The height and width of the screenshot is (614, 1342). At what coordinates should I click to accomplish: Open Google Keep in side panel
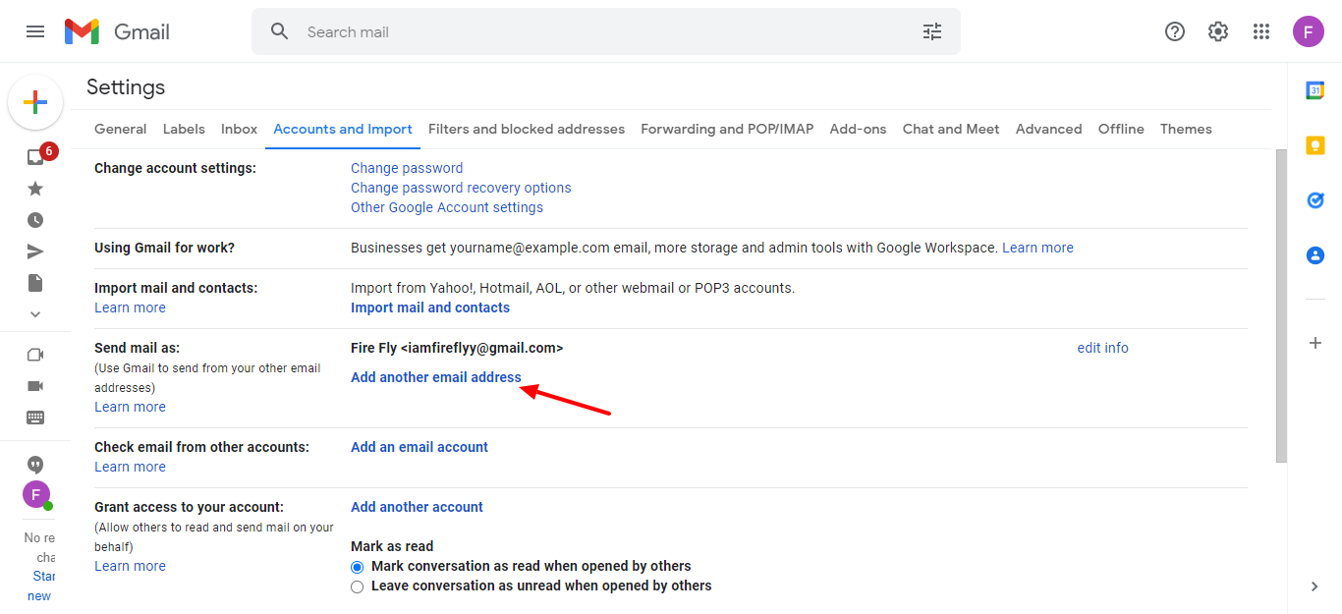pos(1314,145)
